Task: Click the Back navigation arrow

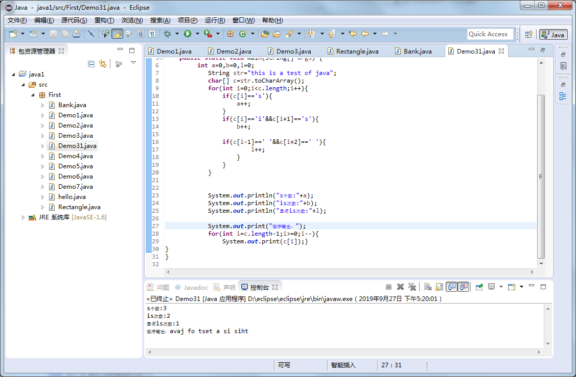Action: (x=365, y=34)
